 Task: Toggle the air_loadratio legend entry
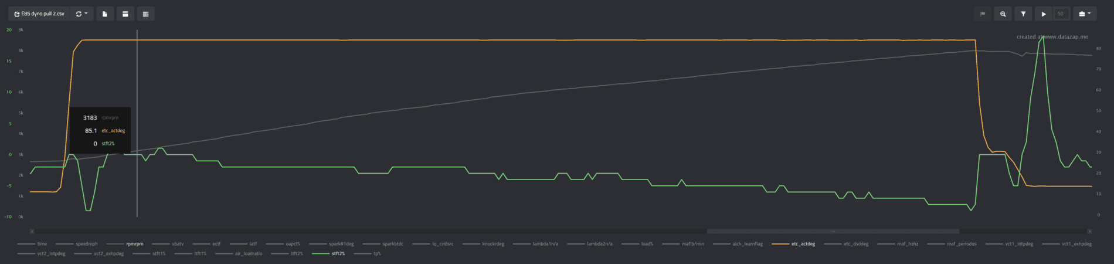pos(239,253)
